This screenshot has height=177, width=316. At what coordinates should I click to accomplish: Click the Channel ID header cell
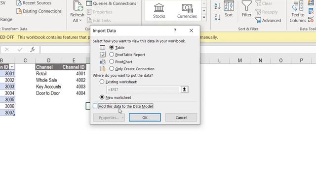[74, 67]
